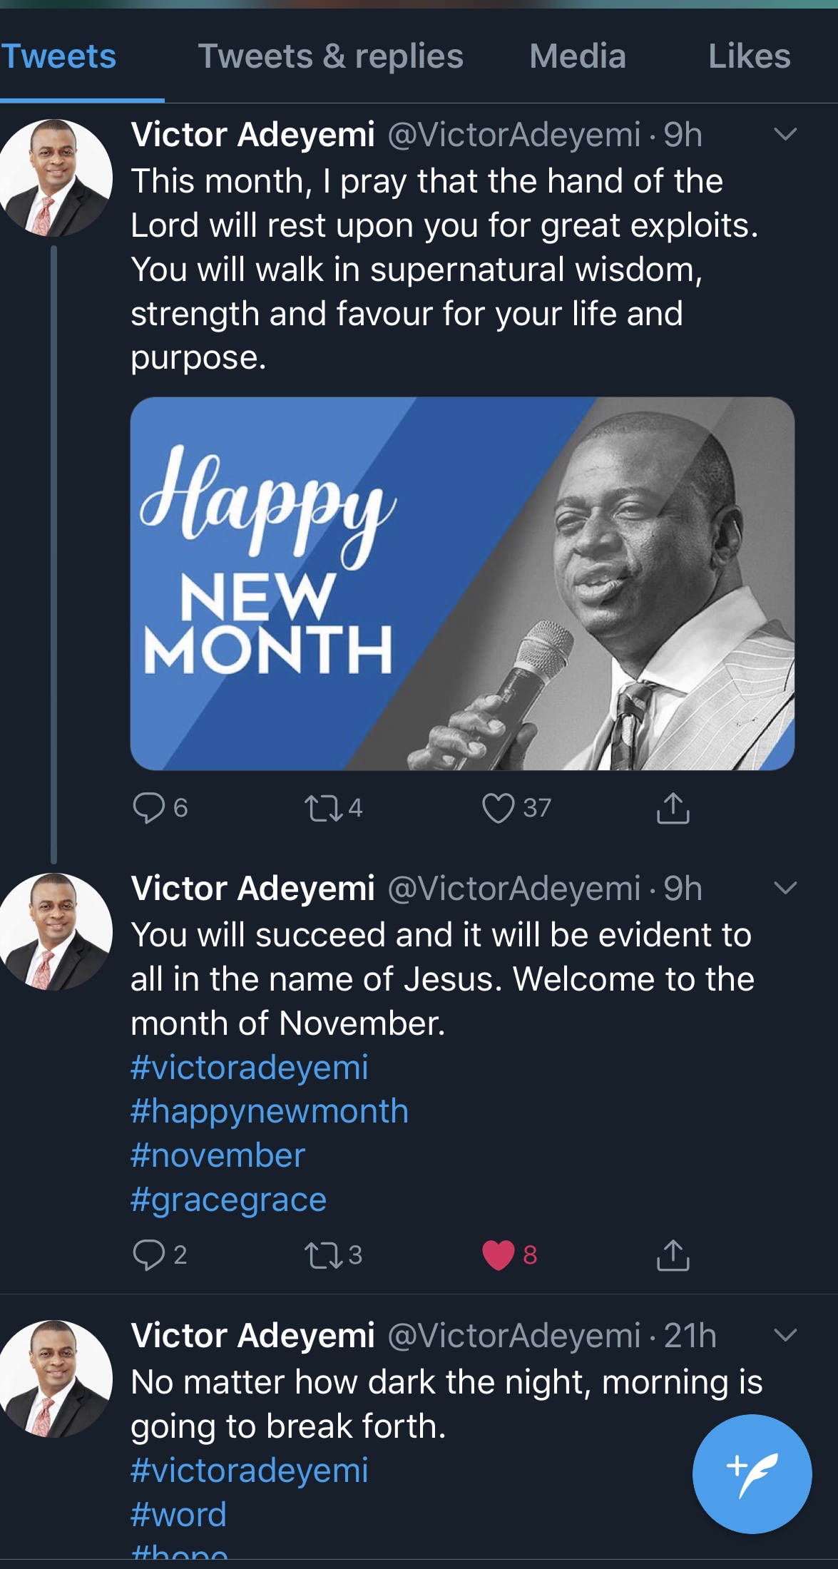
Task: Share the Happy New Month tweet
Action: (673, 808)
